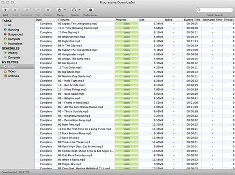Select row 05 Get Up.mp3

pyautogui.click(x=135, y=63)
